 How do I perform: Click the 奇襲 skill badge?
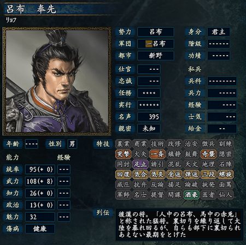click(x=208, y=154)
